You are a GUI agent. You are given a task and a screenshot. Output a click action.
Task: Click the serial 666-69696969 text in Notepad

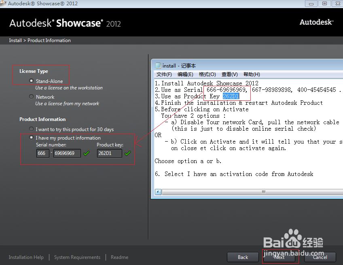227,90
